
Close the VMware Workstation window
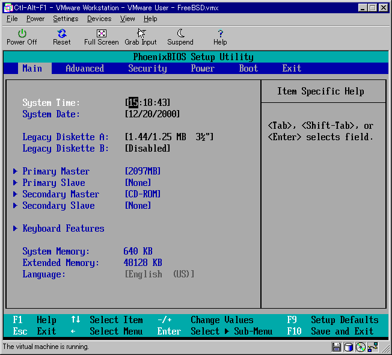tap(384, 8)
